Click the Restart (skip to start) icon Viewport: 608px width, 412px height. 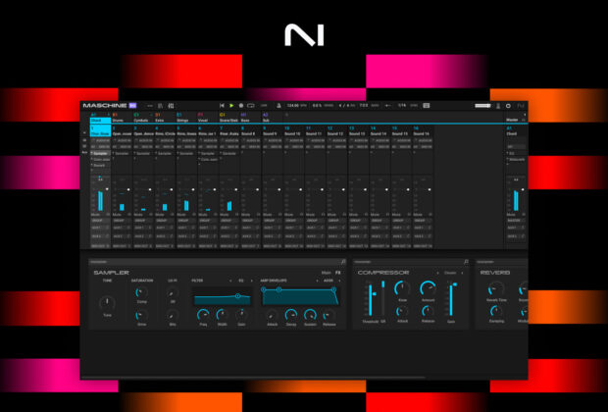pos(222,106)
